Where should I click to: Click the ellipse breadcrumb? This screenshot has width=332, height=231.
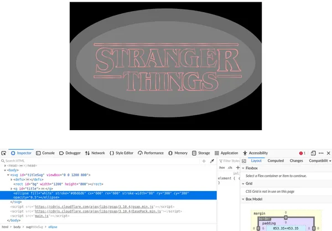point(53,227)
